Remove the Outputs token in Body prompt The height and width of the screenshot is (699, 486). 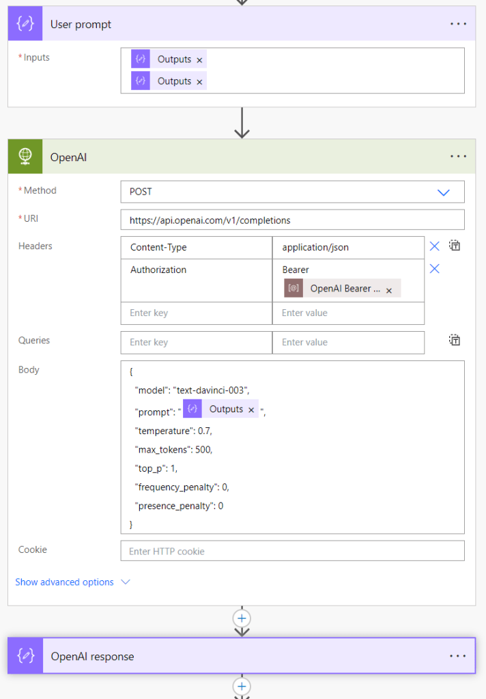251,410
